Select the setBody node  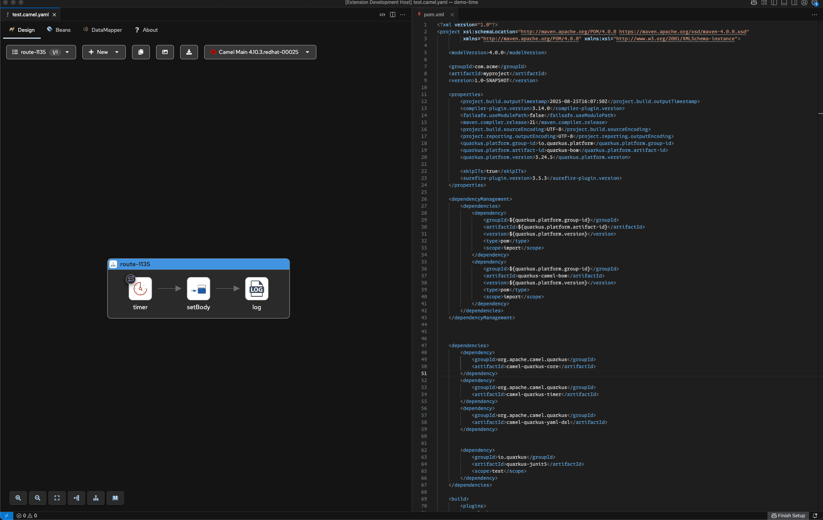point(198,289)
